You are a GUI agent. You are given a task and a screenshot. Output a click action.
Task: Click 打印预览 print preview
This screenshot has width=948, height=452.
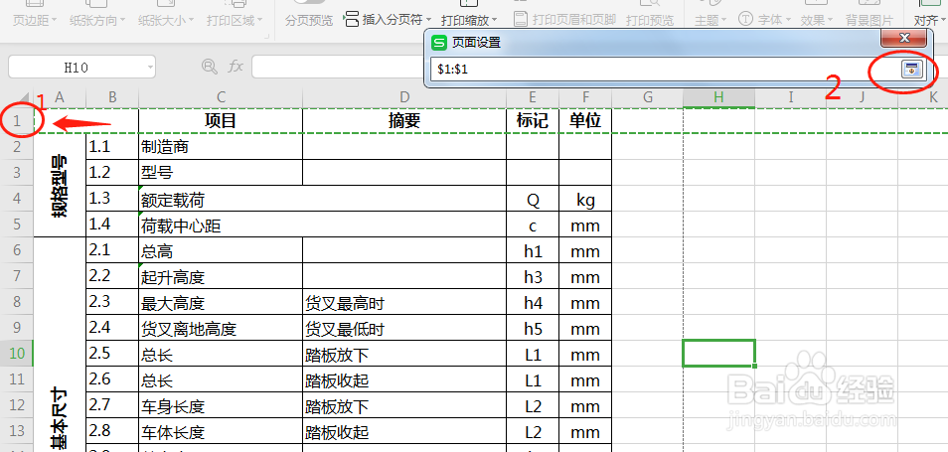[x=650, y=20]
